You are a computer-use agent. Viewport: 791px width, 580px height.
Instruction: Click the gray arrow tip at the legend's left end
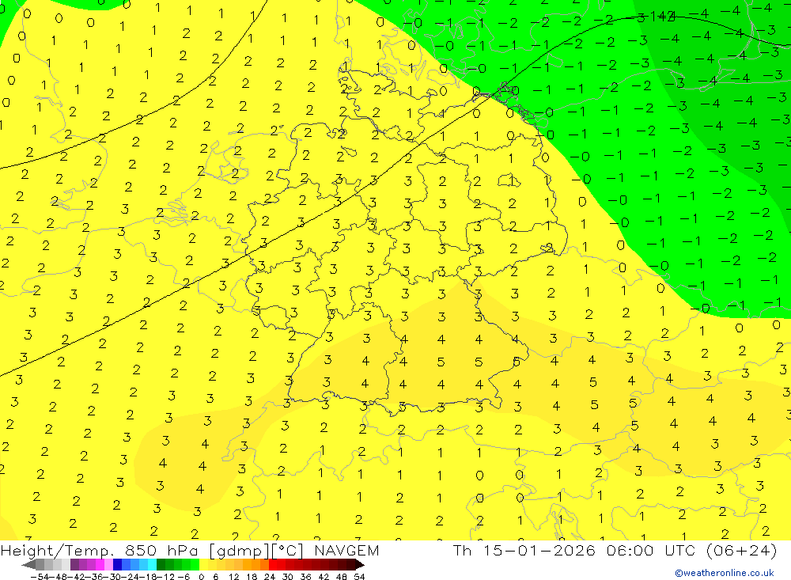pyautogui.click(x=28, y=565)
